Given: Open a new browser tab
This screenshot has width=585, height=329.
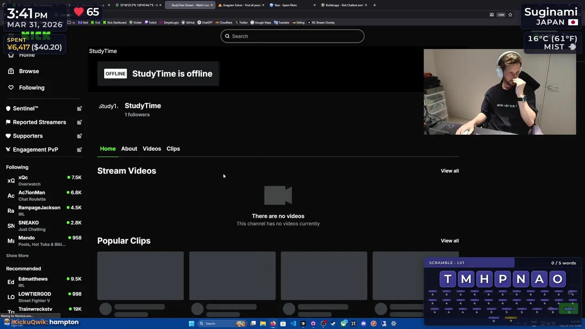Looking at the screenshot, I should 374,5.
